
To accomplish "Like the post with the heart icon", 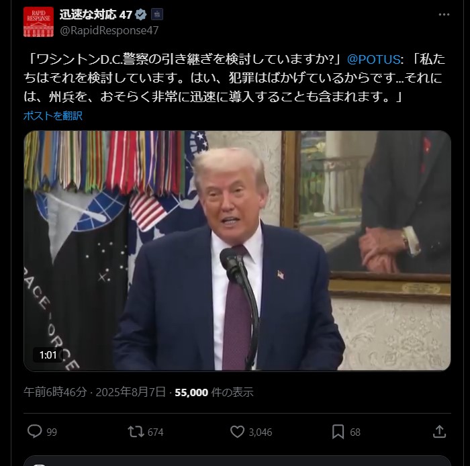I will tap(237, 432).
